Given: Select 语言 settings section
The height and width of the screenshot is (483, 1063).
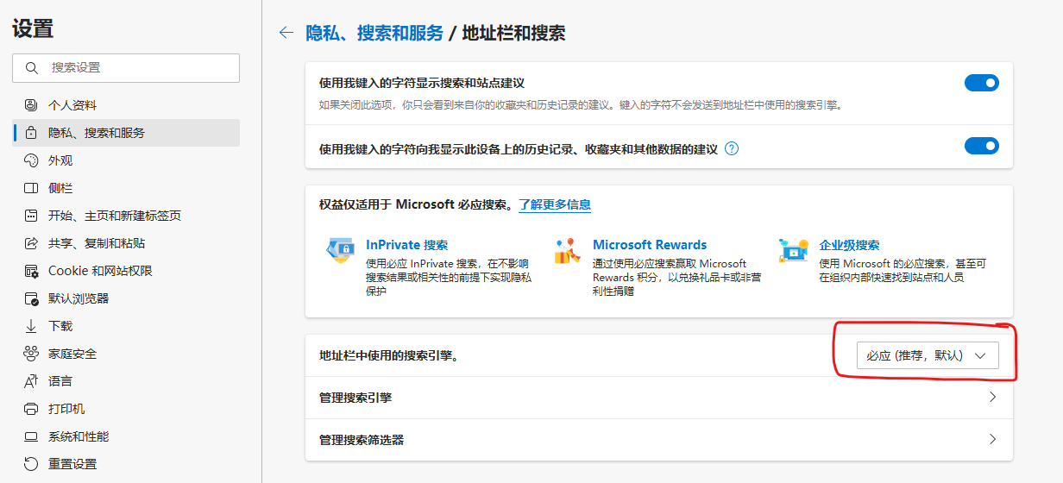Looking at the screenshot, I should (127, 381).
